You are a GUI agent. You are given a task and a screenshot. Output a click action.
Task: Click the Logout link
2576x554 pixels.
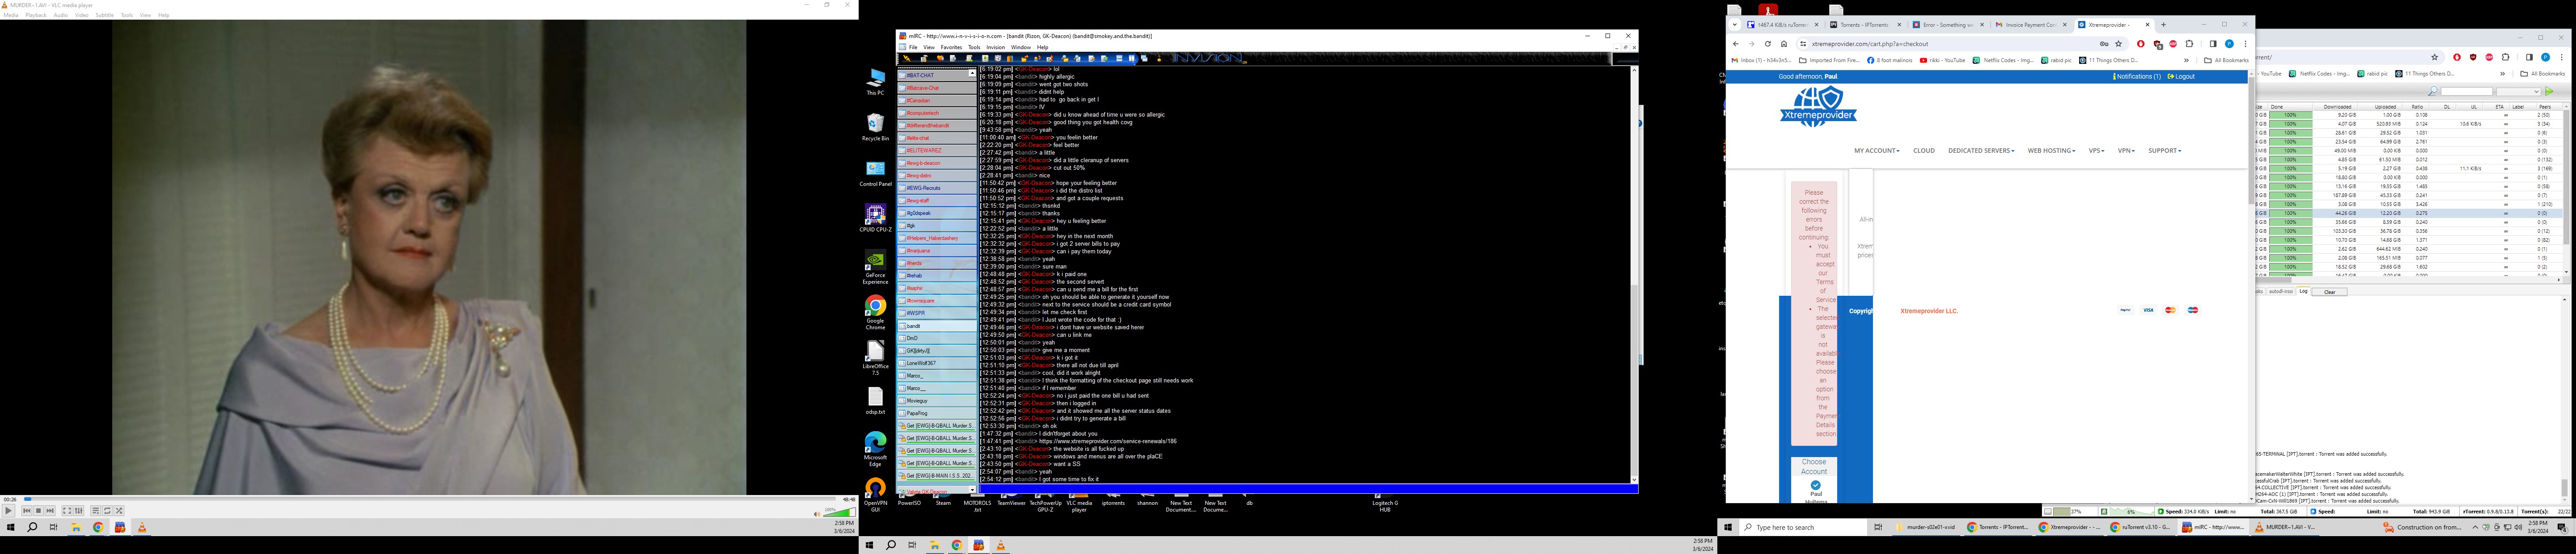[x=2181, y=76]
